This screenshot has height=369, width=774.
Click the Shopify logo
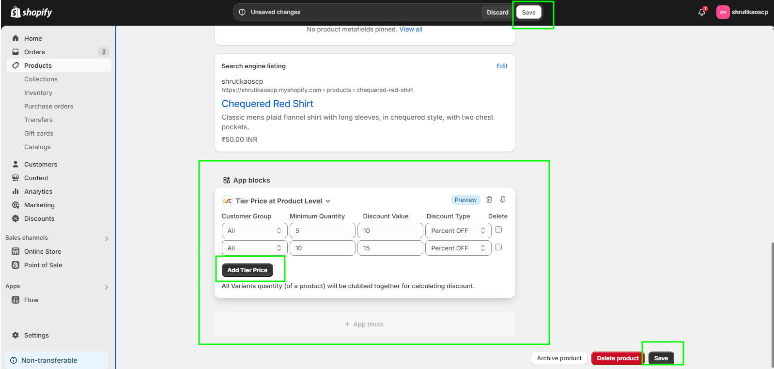[31, 12]
